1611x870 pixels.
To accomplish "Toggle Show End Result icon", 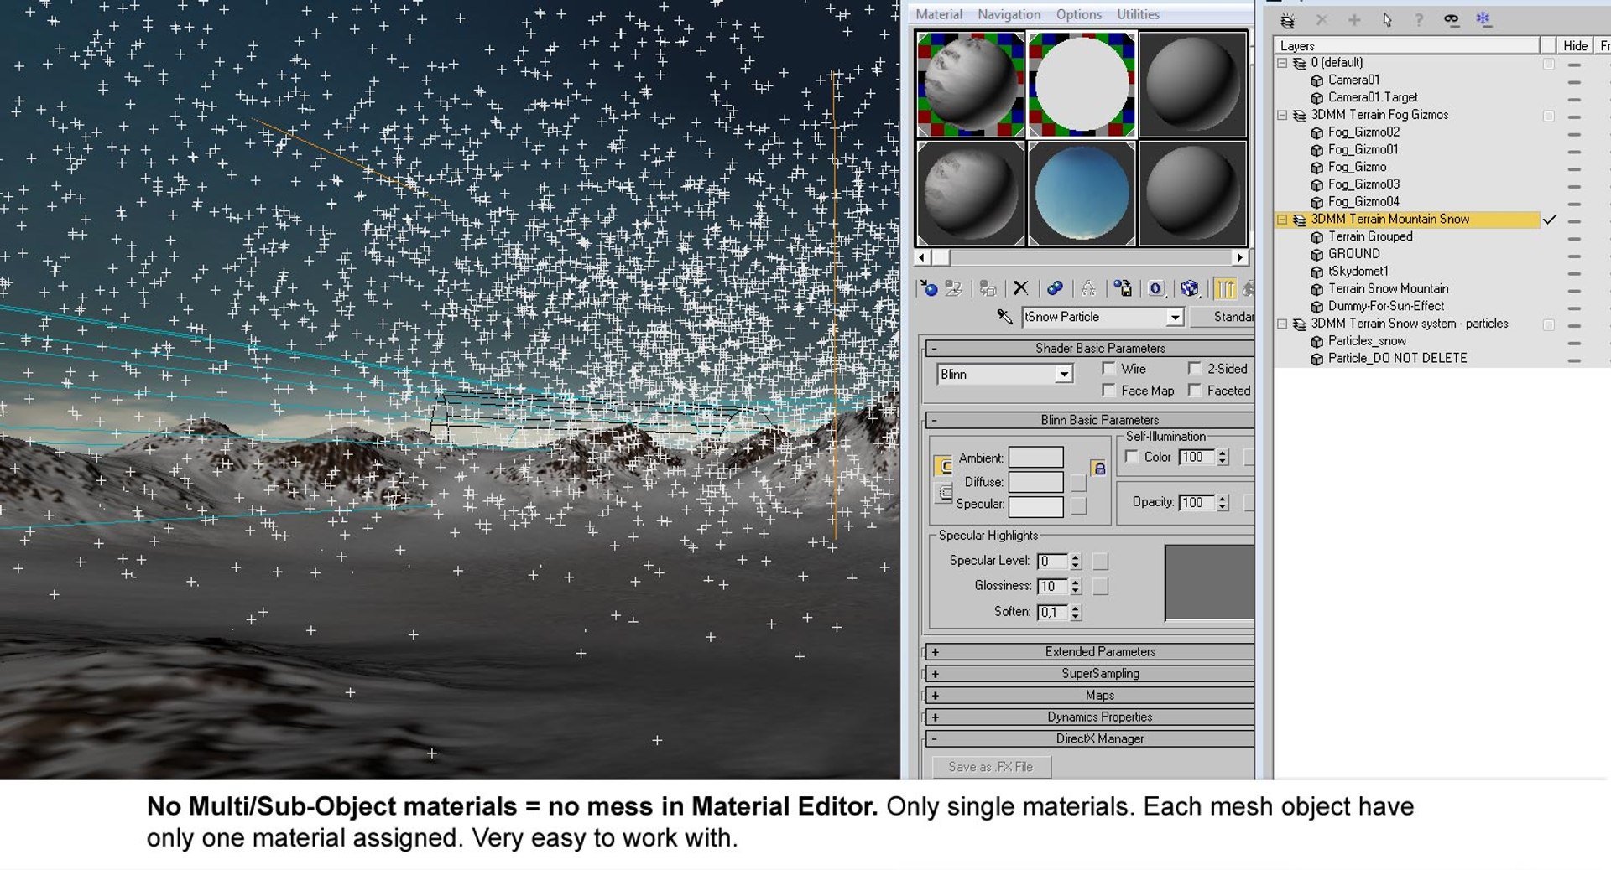I will tap(1225, 288).
